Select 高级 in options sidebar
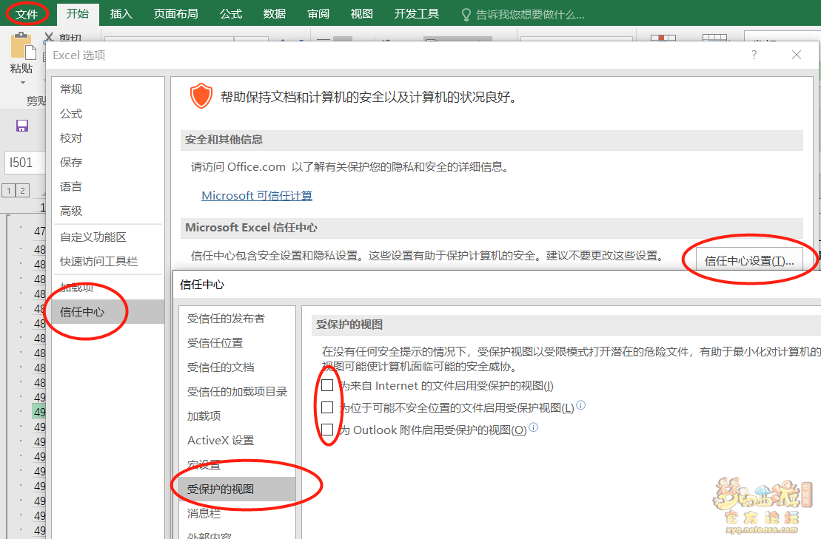 click(x=108, y=211)
